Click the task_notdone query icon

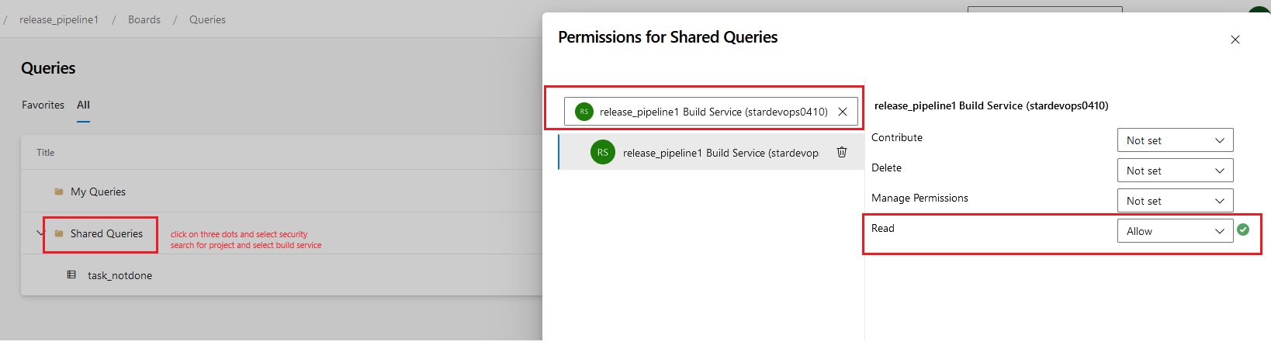point(71,274)
